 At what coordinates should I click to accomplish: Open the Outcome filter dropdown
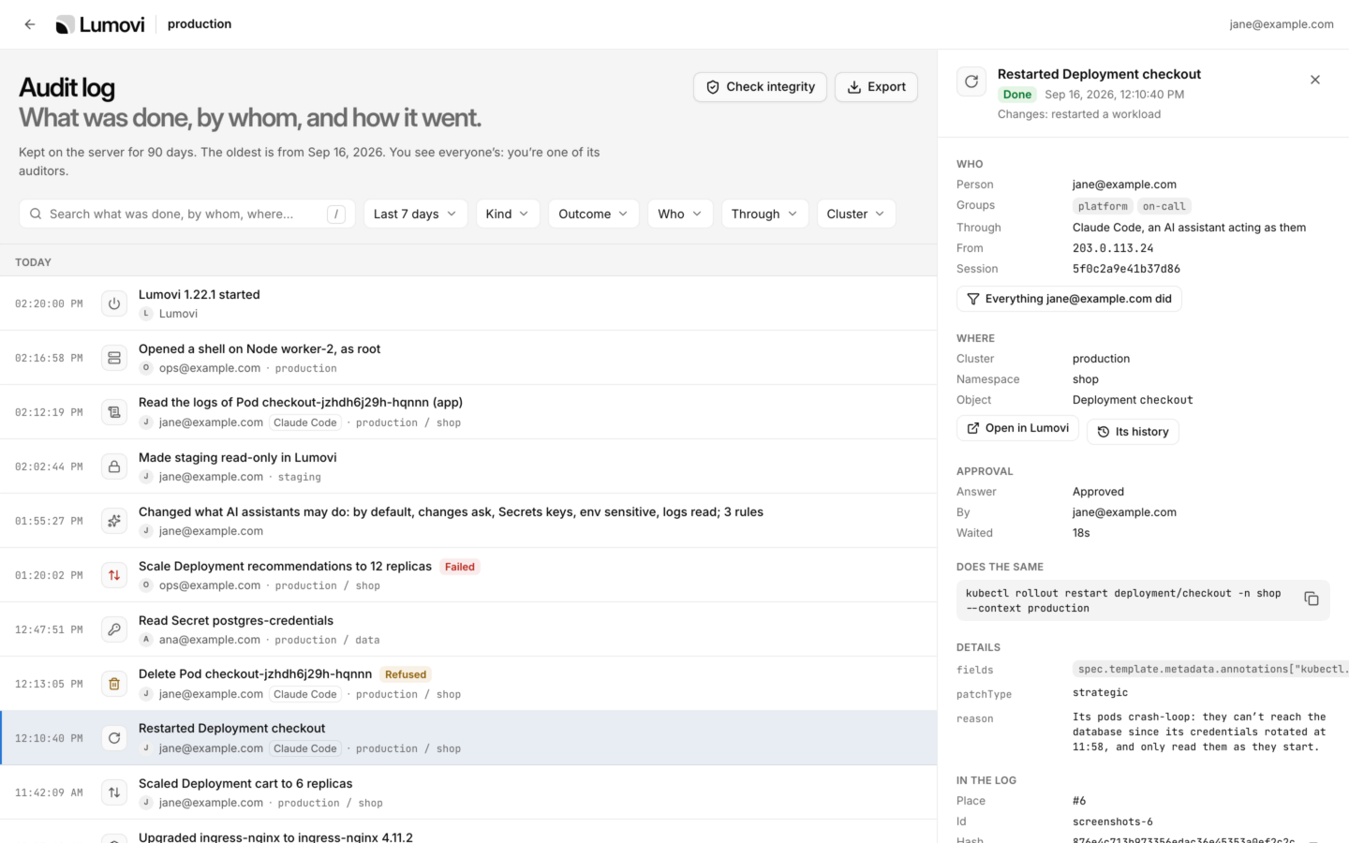point(594,214)
